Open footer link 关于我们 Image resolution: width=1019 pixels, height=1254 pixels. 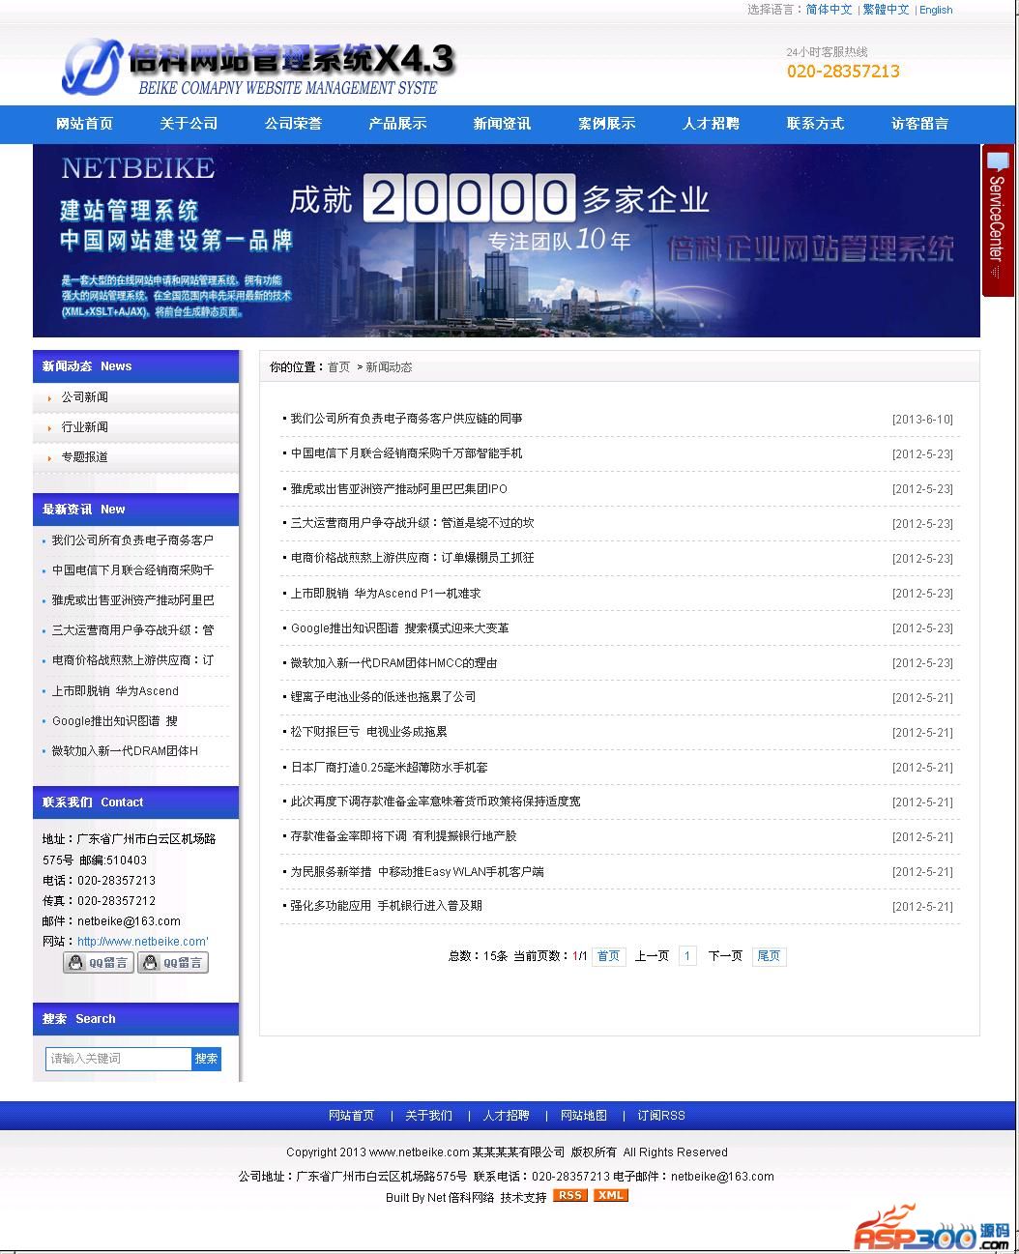(x=428, y=1116)
